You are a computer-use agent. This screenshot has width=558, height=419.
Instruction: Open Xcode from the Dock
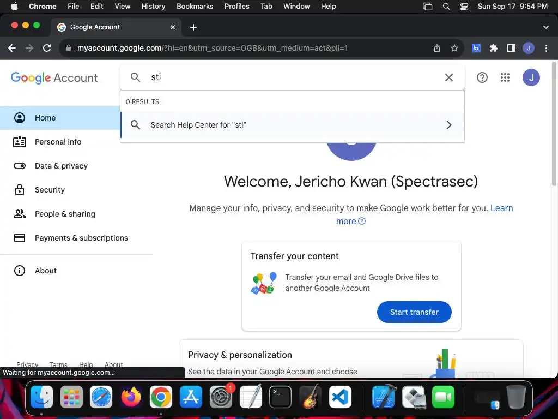(x=384, y=397)
